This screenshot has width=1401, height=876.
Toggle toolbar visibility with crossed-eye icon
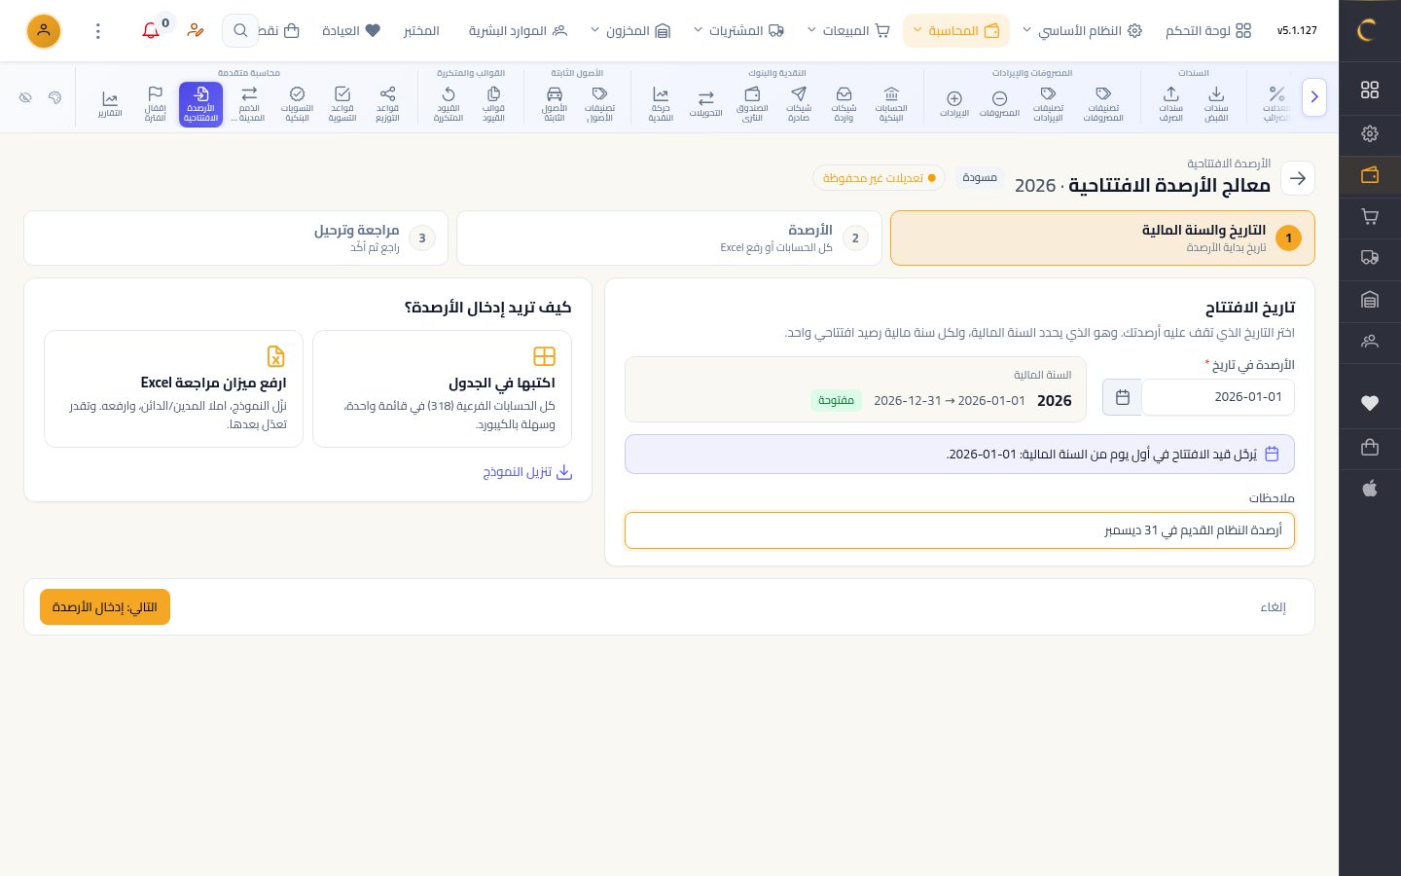coord(25,97)
